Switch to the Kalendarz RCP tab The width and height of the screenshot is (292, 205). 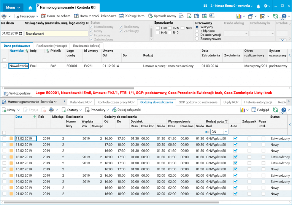click(x=80, y=102)
